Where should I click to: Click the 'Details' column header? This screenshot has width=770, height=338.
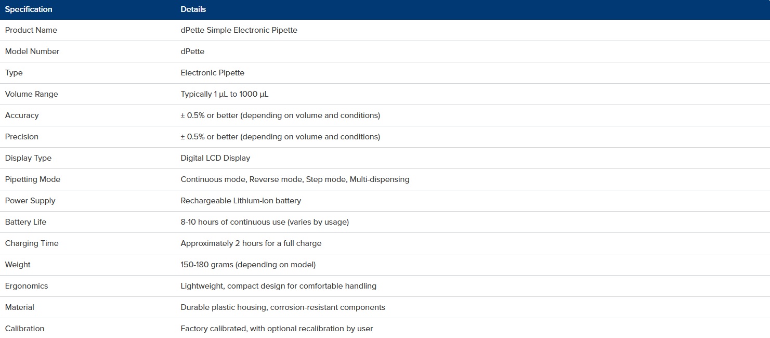tap(193, 9)
